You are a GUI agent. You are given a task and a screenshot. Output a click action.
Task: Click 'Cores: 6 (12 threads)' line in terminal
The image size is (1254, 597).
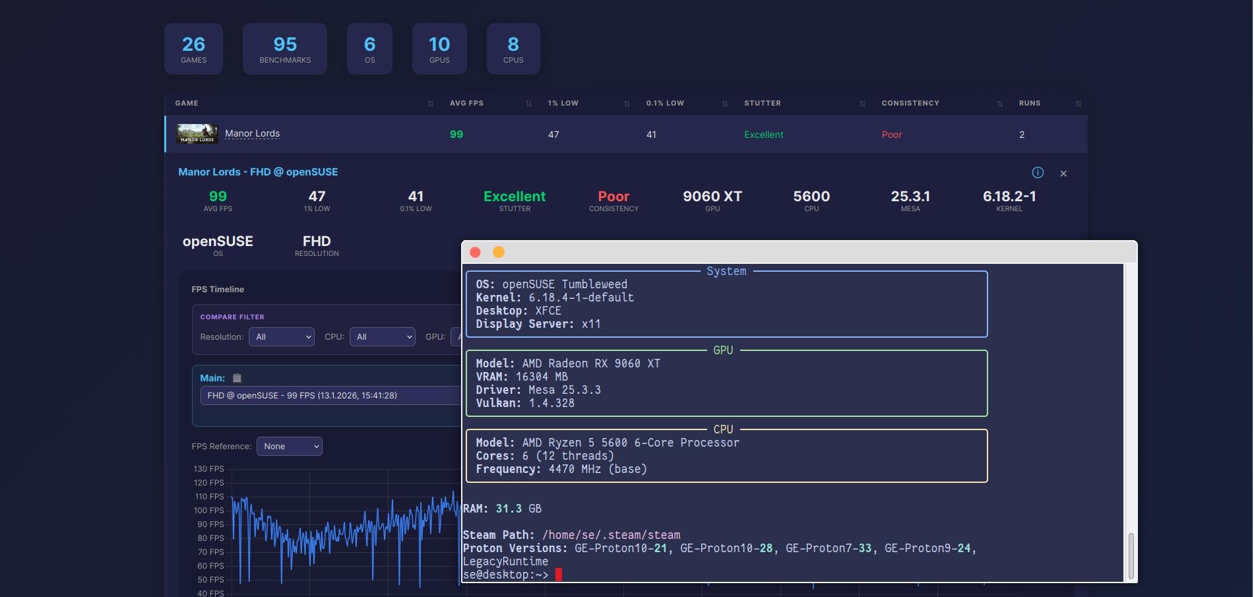pyautogui.click(x=545, y=456)
